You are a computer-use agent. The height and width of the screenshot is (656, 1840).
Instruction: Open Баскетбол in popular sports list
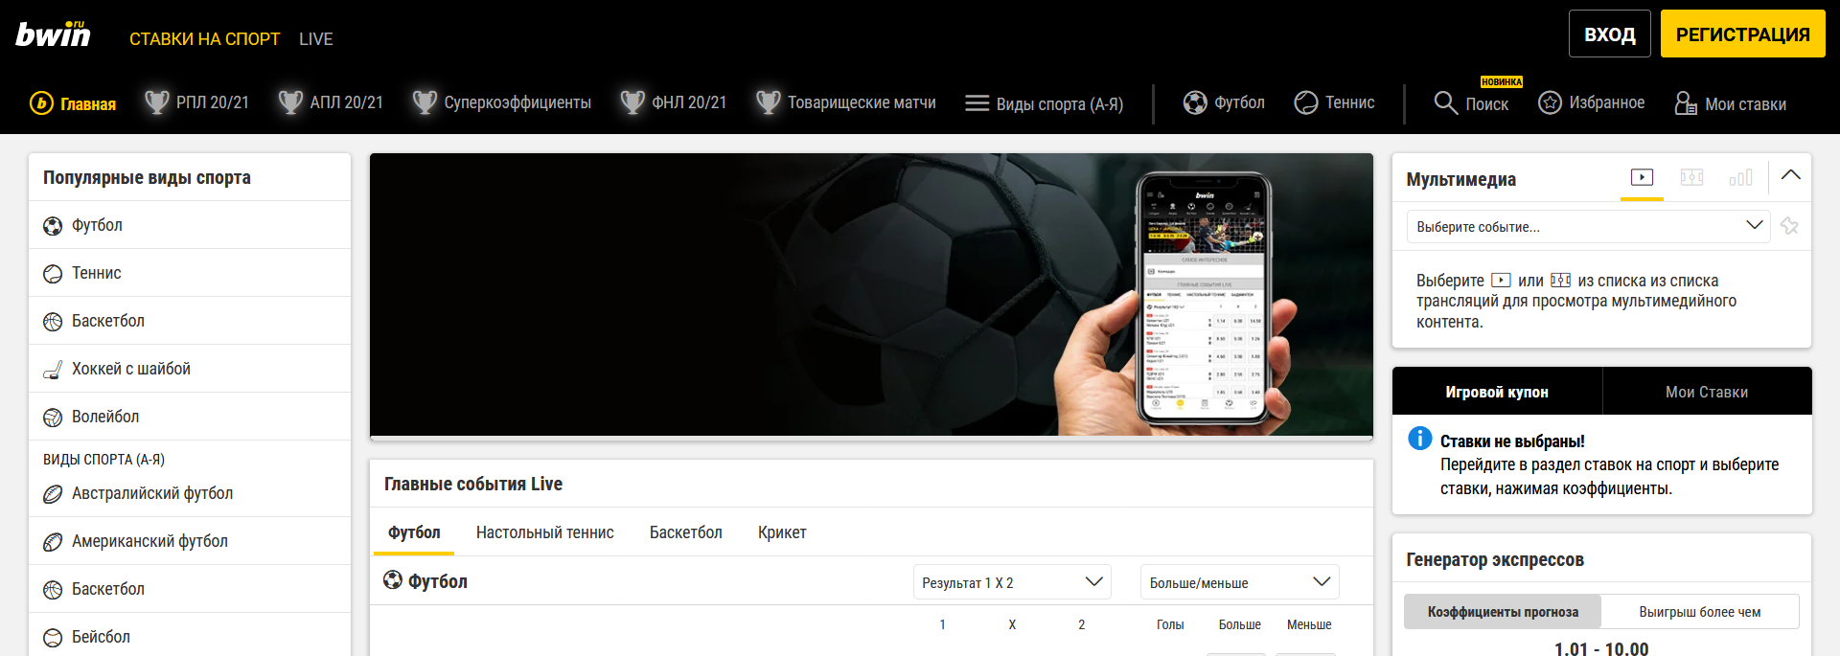[x=190, y=321]
